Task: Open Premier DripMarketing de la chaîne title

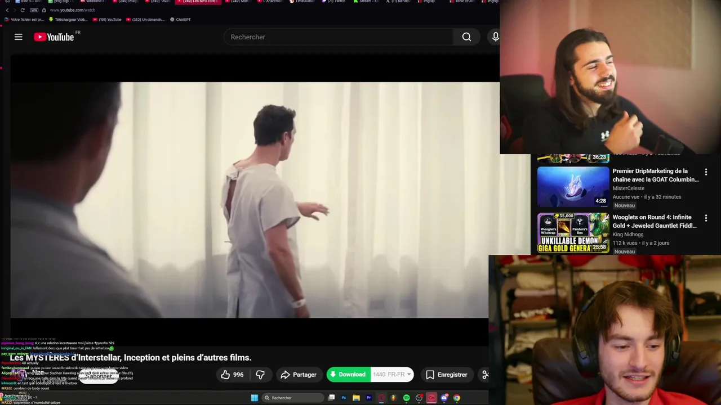Action: pos(656,175)
